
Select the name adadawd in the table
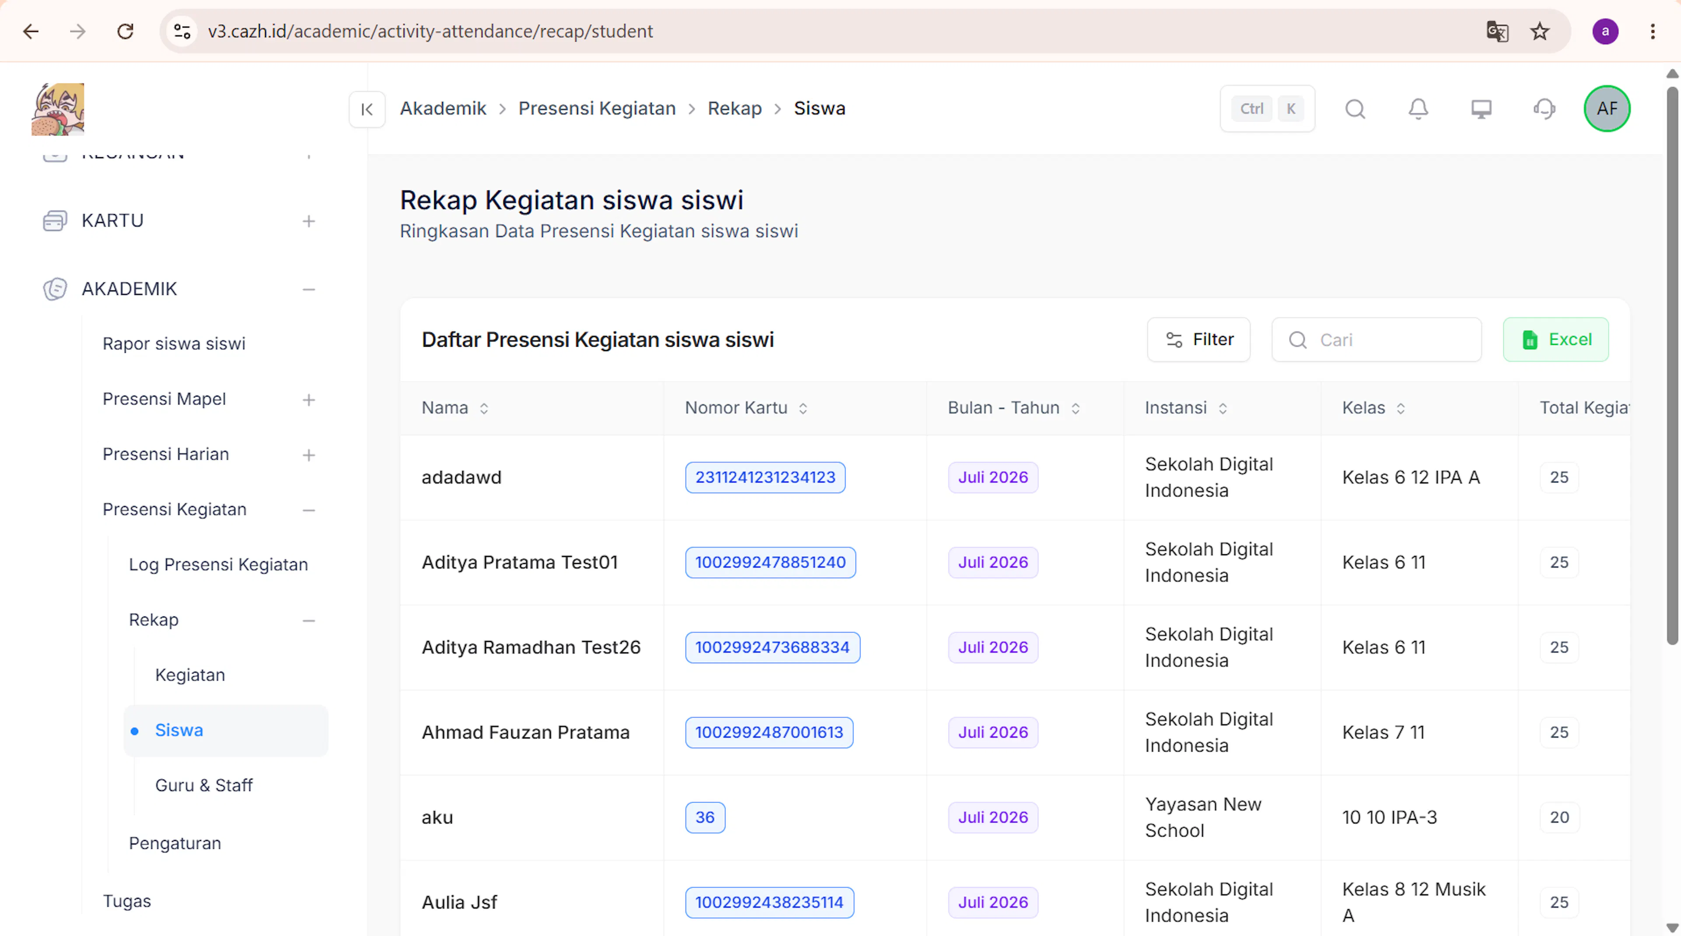tap(461, 477)
